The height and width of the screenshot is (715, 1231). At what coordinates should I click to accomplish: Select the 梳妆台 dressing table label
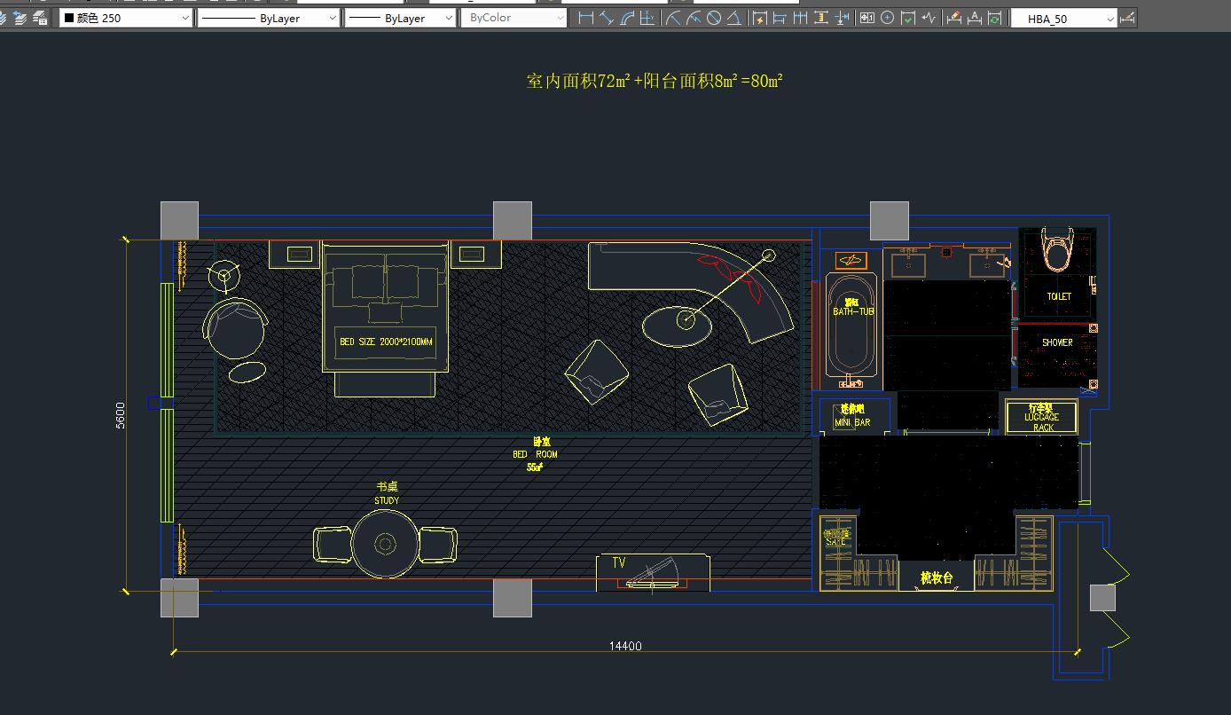(x=937, y=578)
